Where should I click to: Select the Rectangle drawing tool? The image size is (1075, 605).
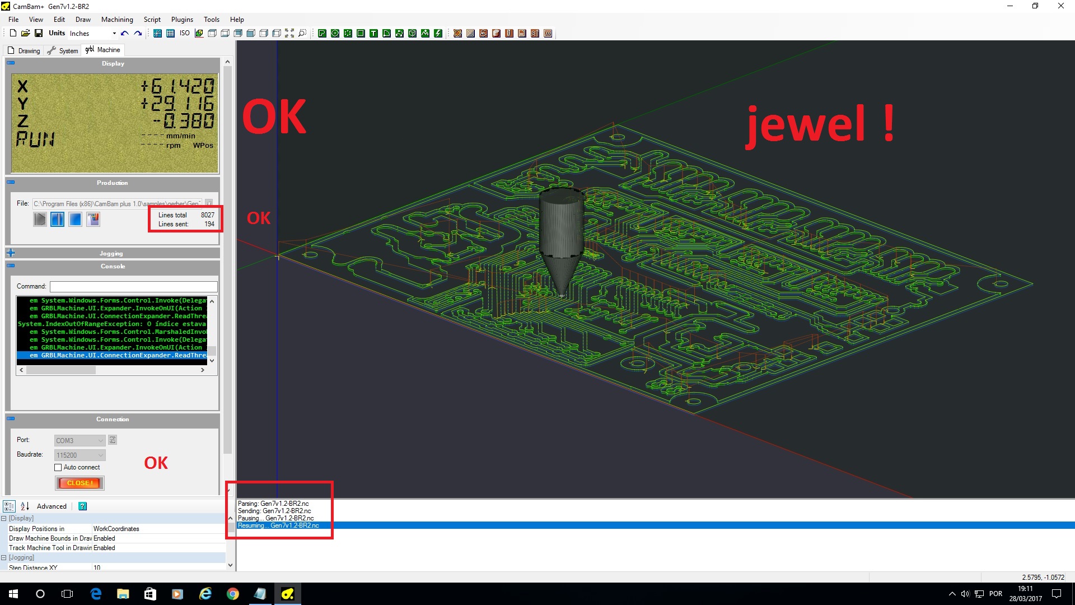[x=361, y=33]
